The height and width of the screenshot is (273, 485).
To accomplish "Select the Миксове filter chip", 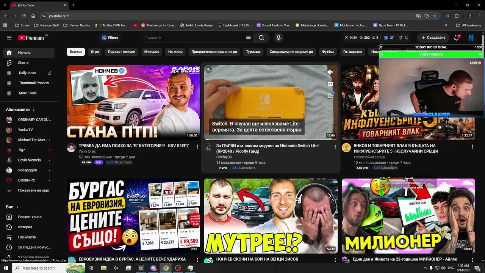I will coord(152,52).
